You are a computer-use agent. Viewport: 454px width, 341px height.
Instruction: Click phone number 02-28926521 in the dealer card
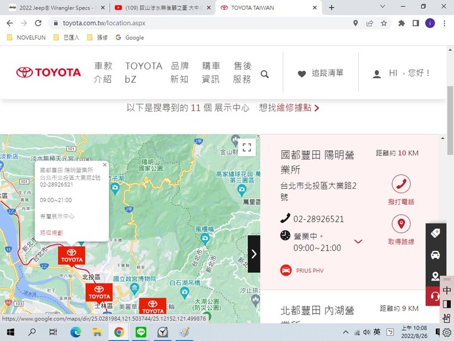coord(318,219)
